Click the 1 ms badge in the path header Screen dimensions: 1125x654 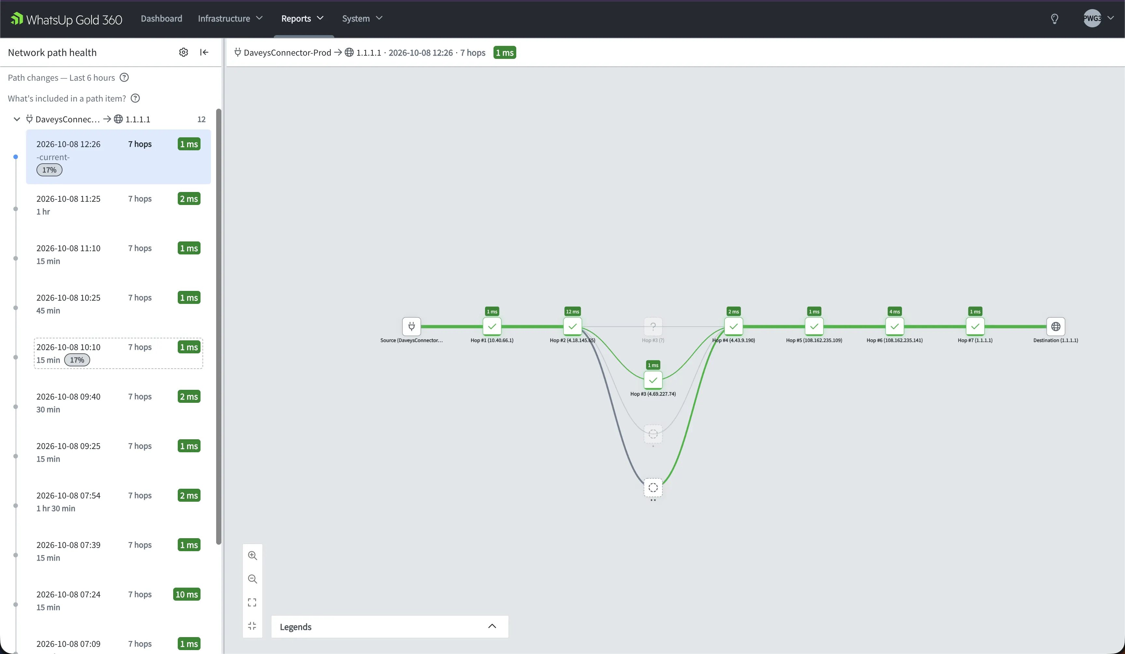pos(505,53)
